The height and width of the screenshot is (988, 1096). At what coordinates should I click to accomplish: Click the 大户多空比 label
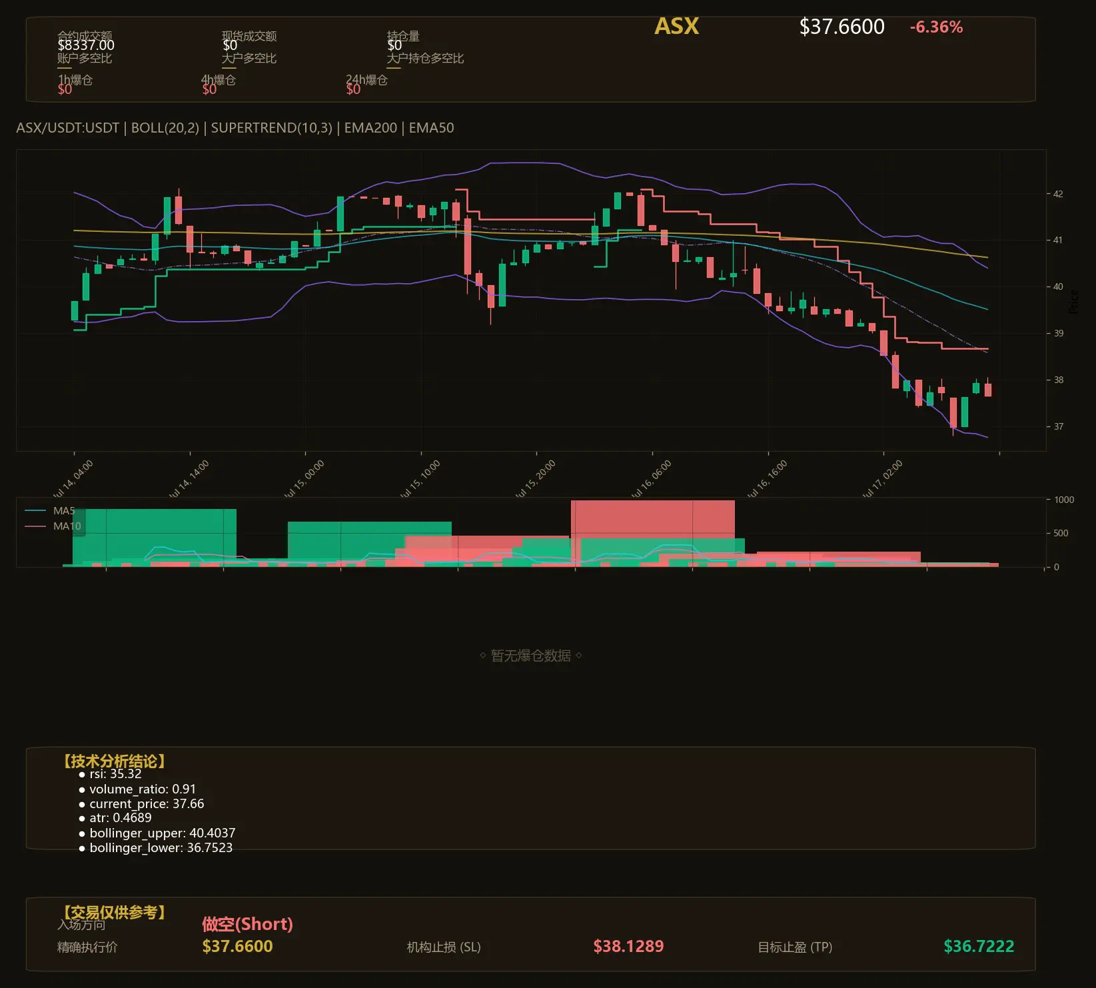point(249,58)
